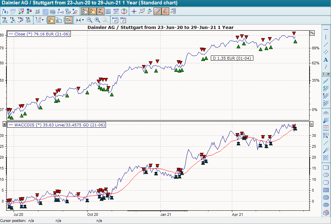
Task: Click the buy/sell signal (BS) indicator icon
Action: pyautogui.click(x=125, y=11)
